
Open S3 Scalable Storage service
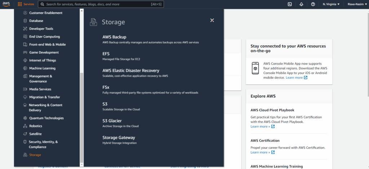coord(105,104)
